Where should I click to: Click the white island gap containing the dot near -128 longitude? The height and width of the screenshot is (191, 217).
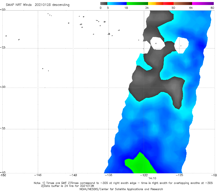[157, 43]
